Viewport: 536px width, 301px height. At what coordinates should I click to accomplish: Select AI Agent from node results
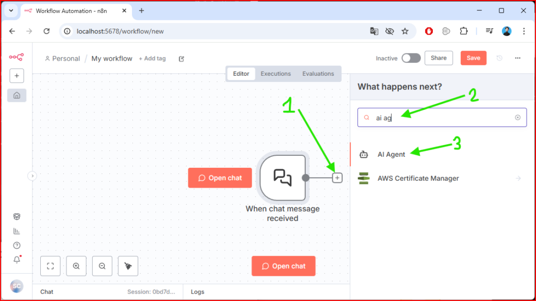[392, 155]
